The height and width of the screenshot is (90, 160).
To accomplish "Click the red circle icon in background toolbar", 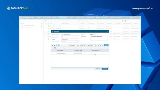I will (125, 21).
